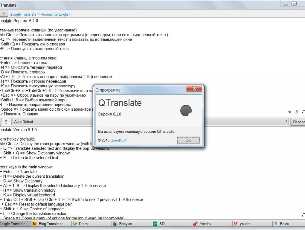
Task: Click 'Switch to next / previous' service line
Action: click(72, 199)
